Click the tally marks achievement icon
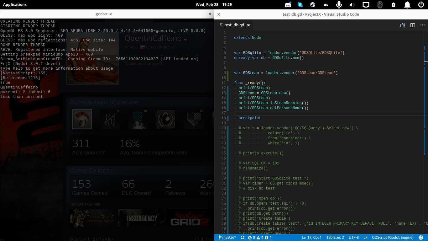The height and width of the screenshot is (241, 428). tap(110, 119)
